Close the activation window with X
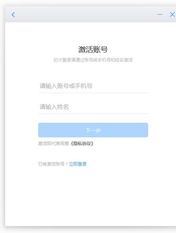This screenshot has height=233, width=176. 172,15
